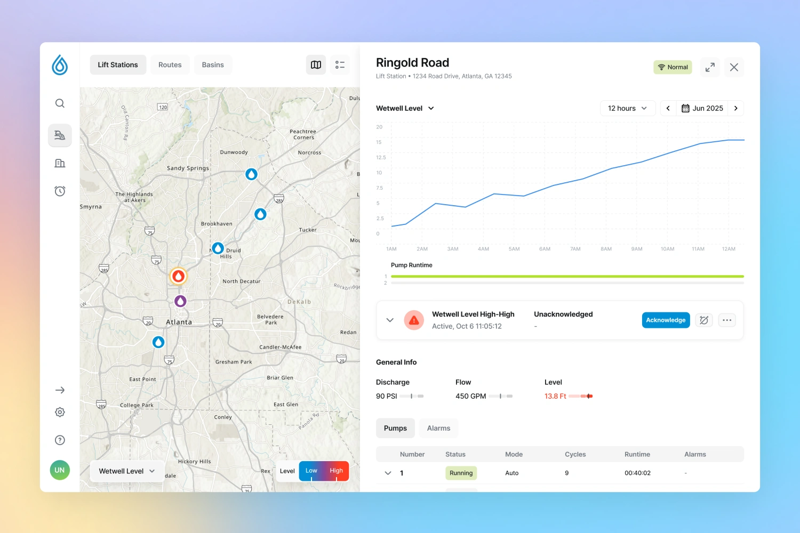Select the Pumps tab
The width and height of the screenshot is (800, 533).
(x=395, y=428)
